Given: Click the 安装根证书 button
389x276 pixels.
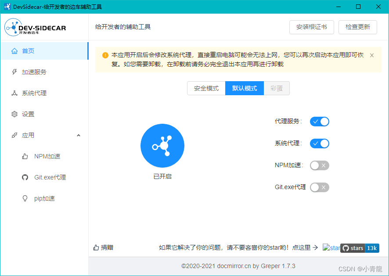Looking at the screenshot, I should [x=312, y=27].
